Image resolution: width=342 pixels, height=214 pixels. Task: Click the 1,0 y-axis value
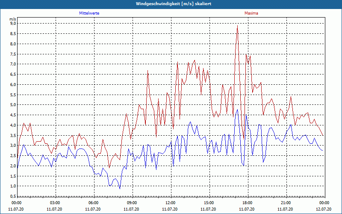click(x=13, y=186)
